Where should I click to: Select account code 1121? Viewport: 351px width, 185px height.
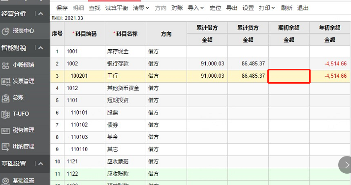tap(72, 161)
